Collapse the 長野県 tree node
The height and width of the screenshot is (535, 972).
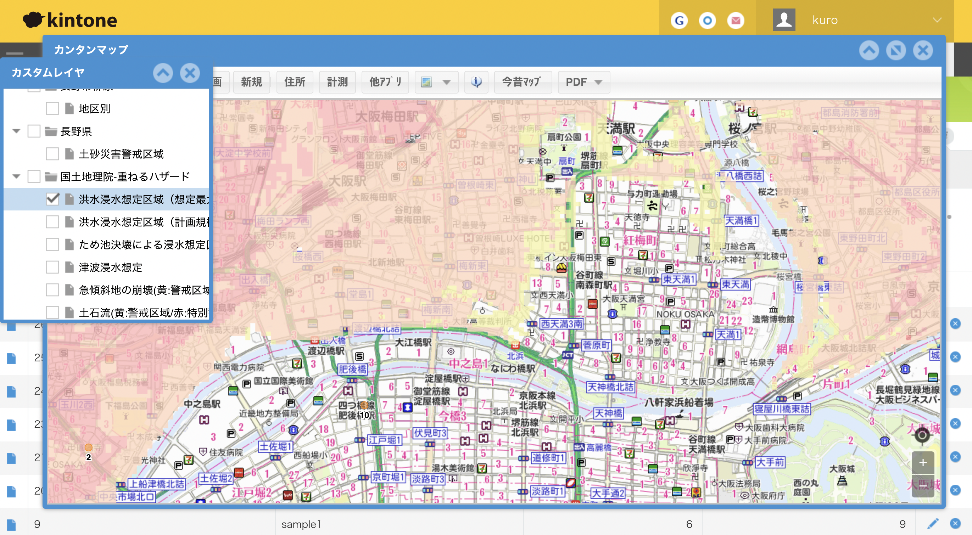tap(16, 131)
